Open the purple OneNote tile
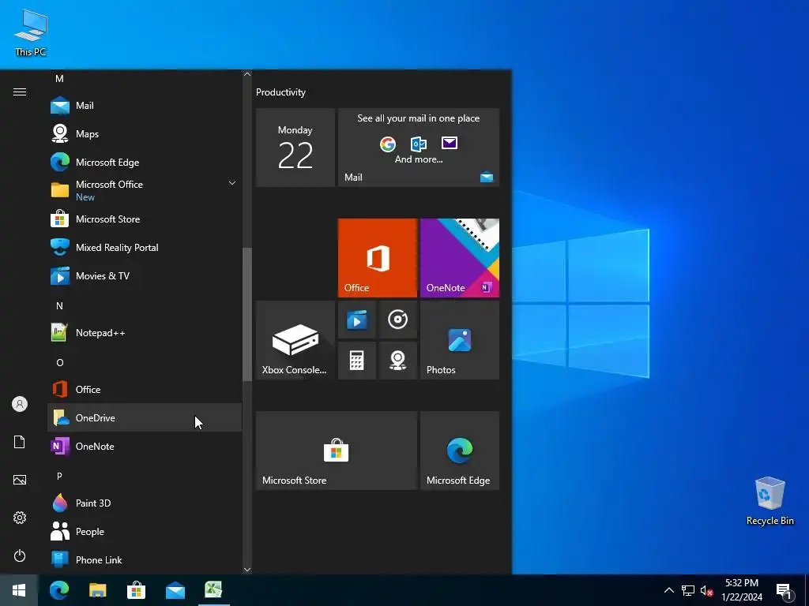 460,258
